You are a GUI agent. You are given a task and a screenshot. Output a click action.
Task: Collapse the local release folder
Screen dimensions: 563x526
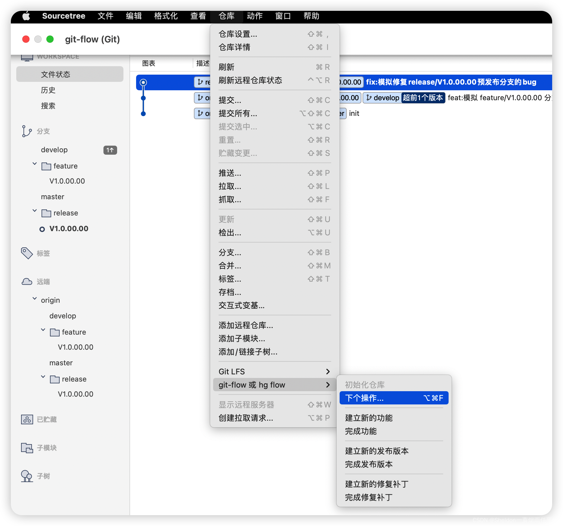[35, 211]
